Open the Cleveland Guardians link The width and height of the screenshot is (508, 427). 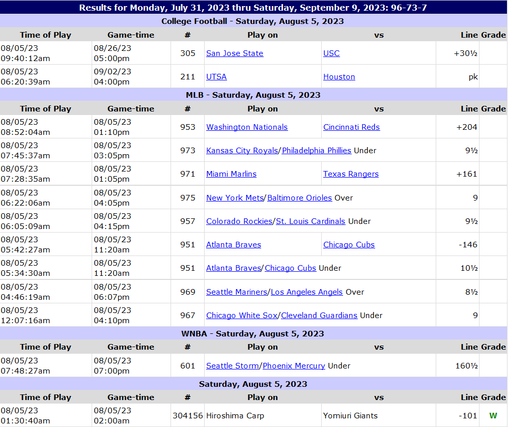click(x=319, y=315)
